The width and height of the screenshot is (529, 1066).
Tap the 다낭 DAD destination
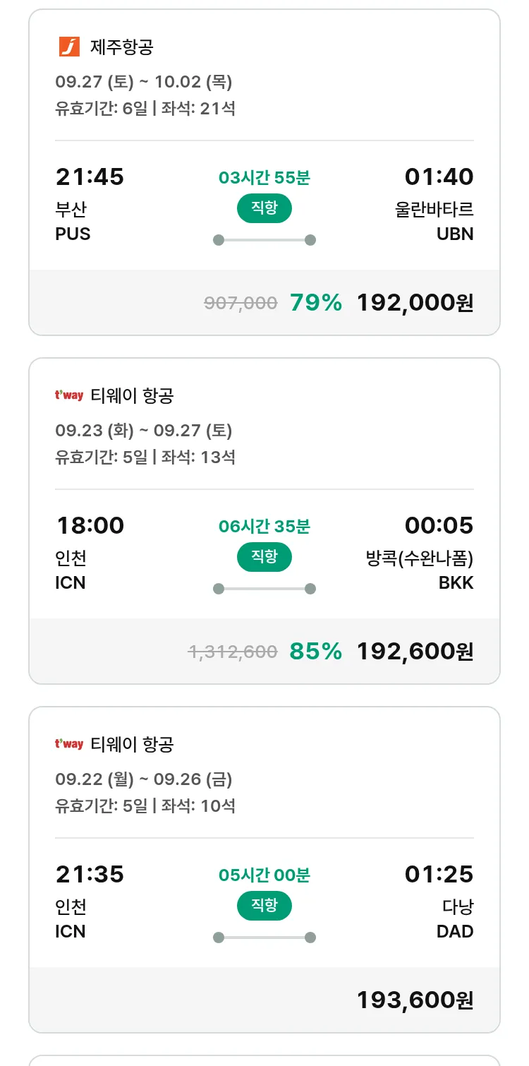pos(455,918)
